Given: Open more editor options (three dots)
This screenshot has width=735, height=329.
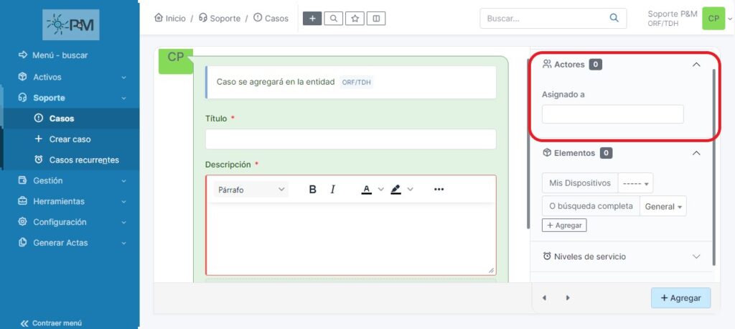Looking at the screenshot, I should pos(439,190).
